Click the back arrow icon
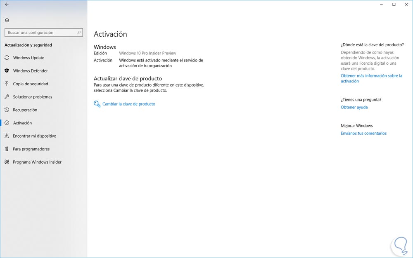The image size is (413, 258). [x=7, y=4]
